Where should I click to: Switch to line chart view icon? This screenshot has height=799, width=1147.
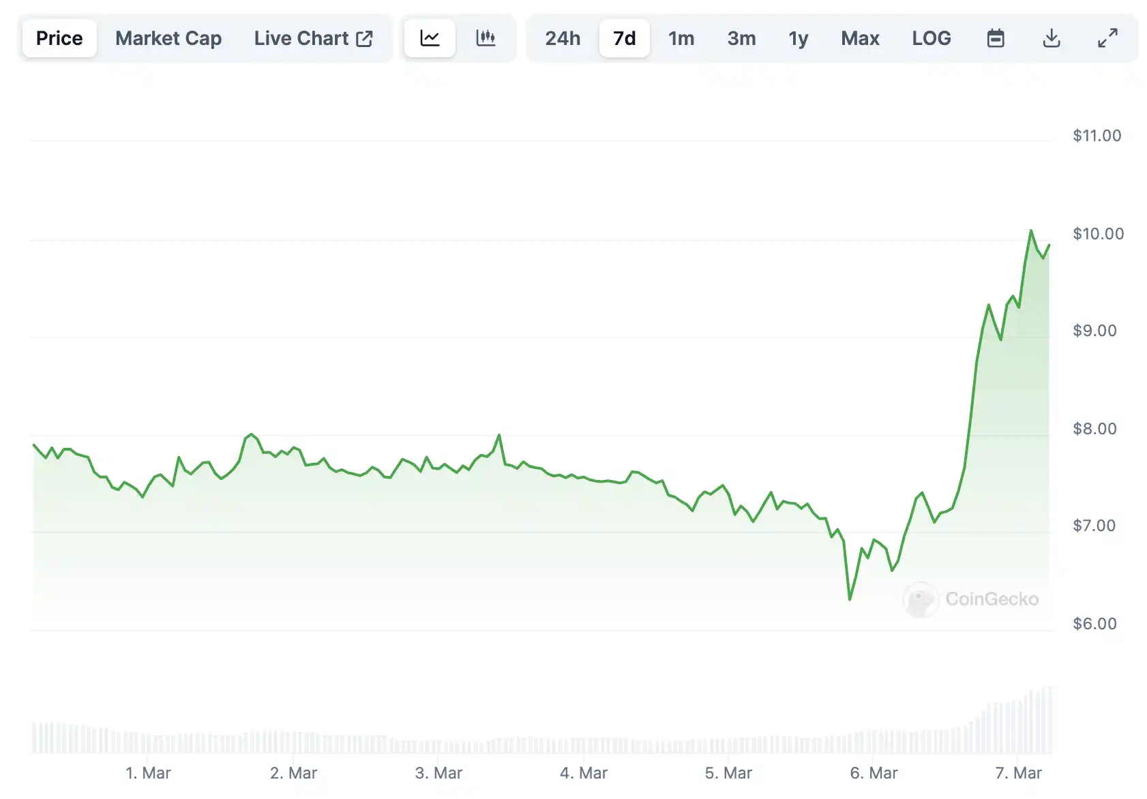[x=430, y=38]
